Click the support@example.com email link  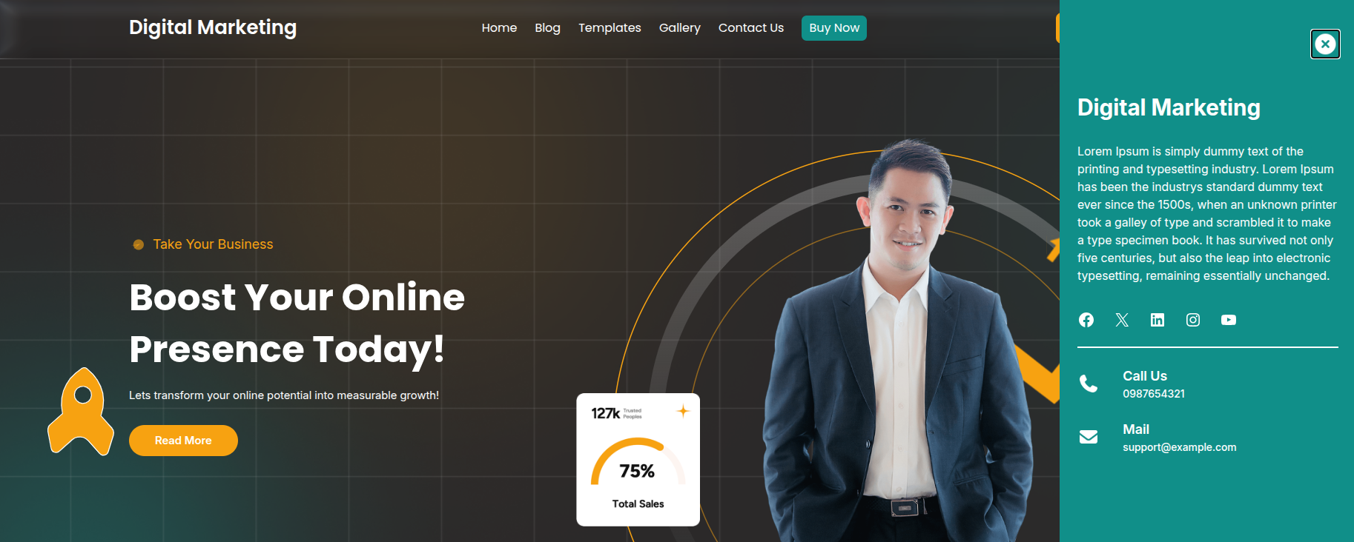1179,447
